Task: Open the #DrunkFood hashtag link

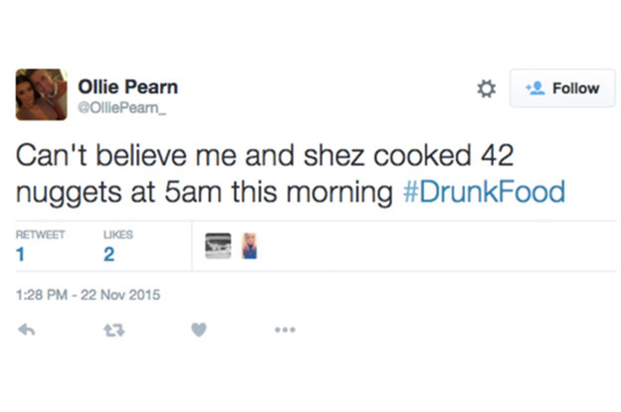Action: (484, 193)
